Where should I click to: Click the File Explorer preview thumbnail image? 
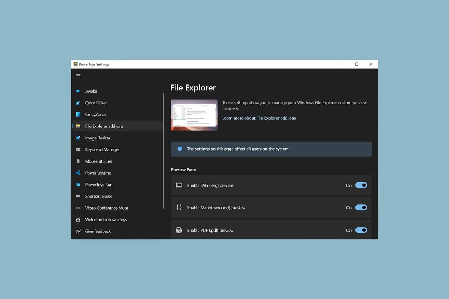(x=194, y=115)
